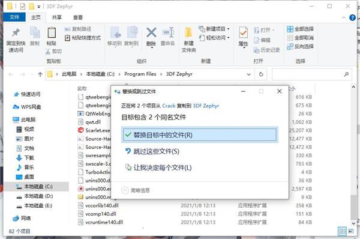
Task: Open the ribbon Help question mark icon
Action: click(352, 17)
